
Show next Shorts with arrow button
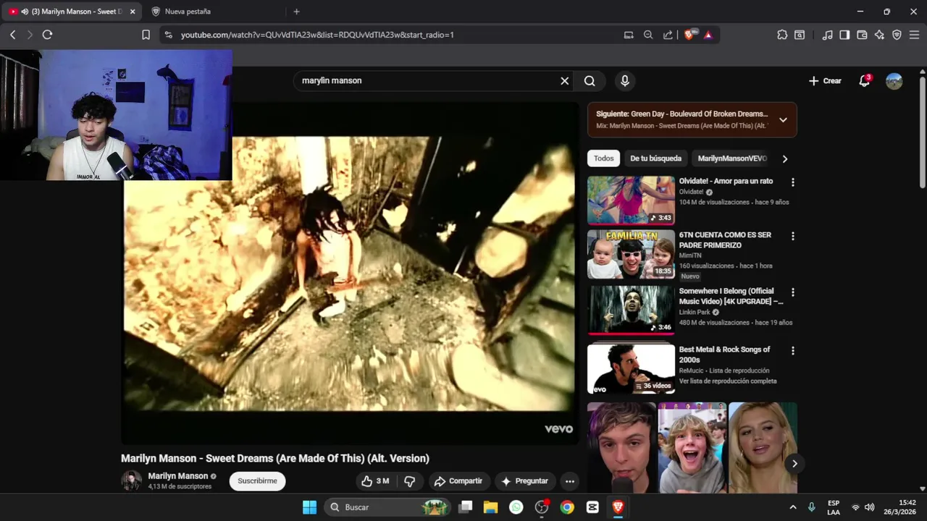794,464
